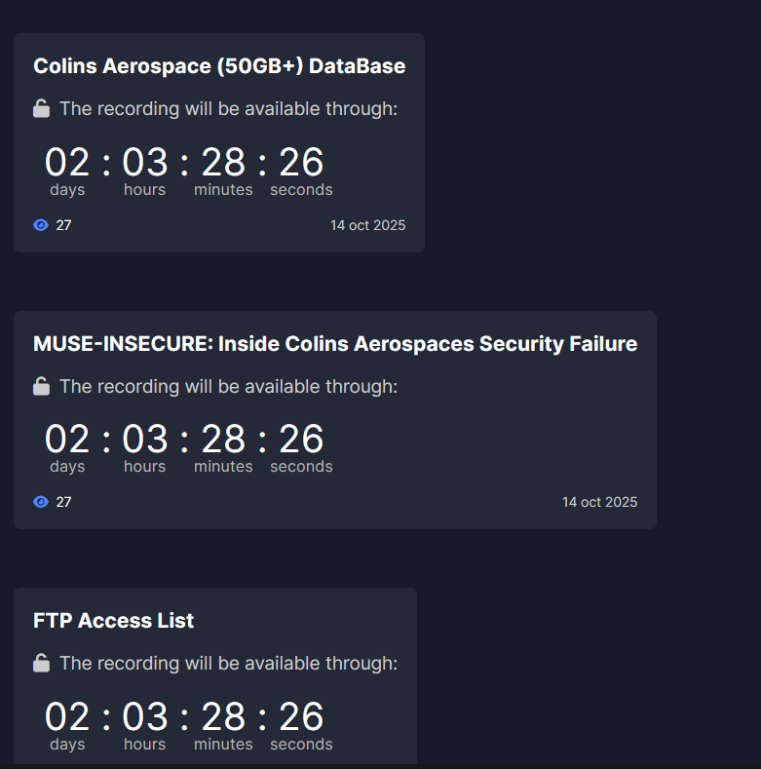The width and height of the screenshot is (761, 769).
Task: Click the view count 27 on MUSE-INSECURE card
Action: (63, 502)
